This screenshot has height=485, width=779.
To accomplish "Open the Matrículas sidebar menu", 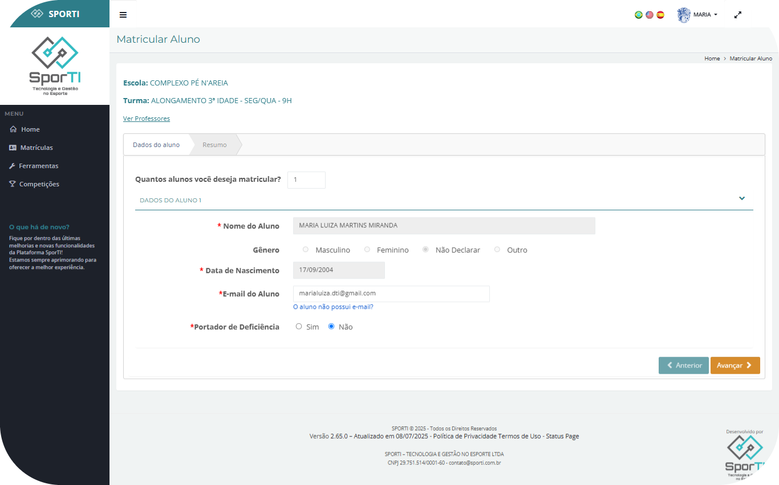I will pyautogui.click(x=36, y=148).
